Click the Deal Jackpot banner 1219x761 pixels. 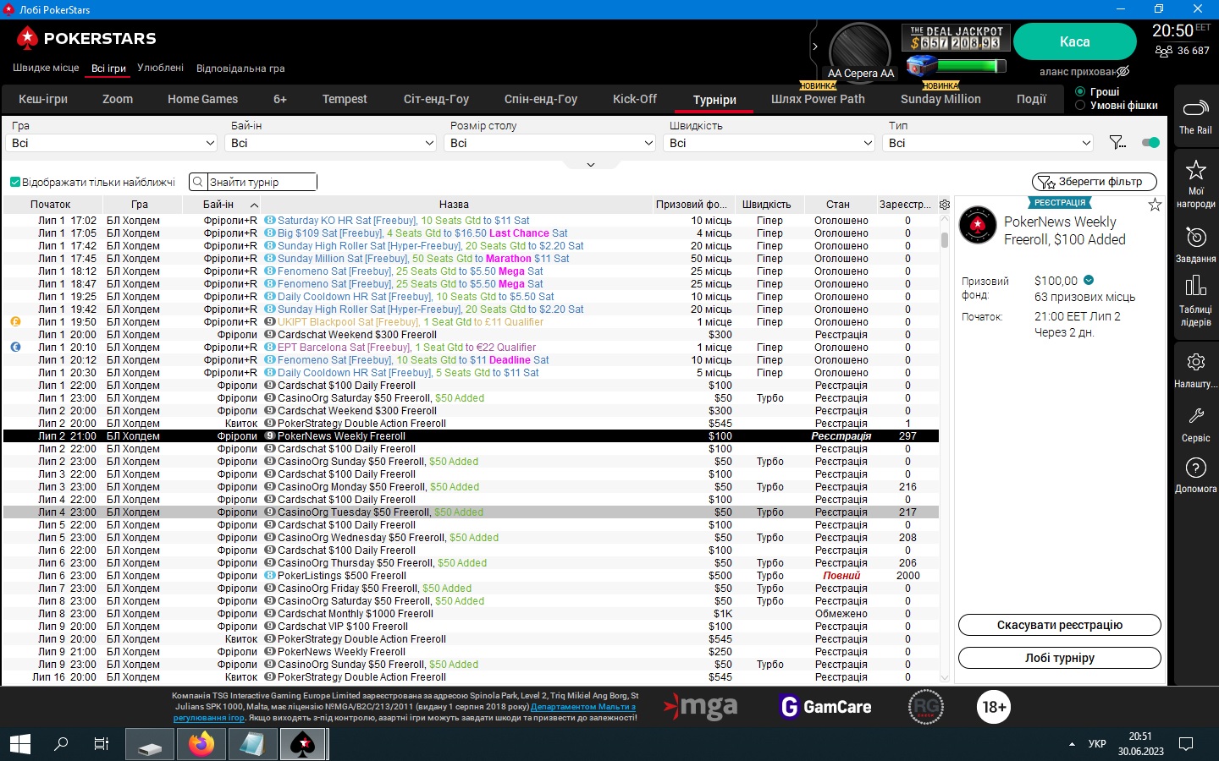956,37
